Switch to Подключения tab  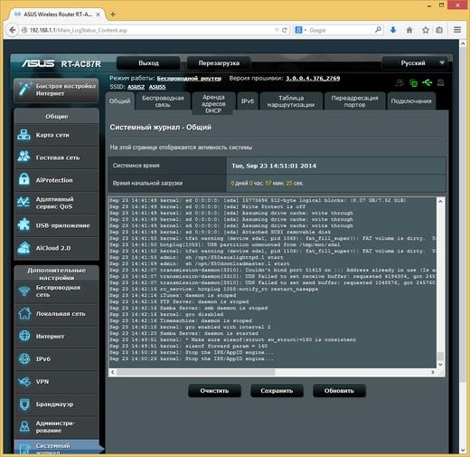[x=411, y=101]
